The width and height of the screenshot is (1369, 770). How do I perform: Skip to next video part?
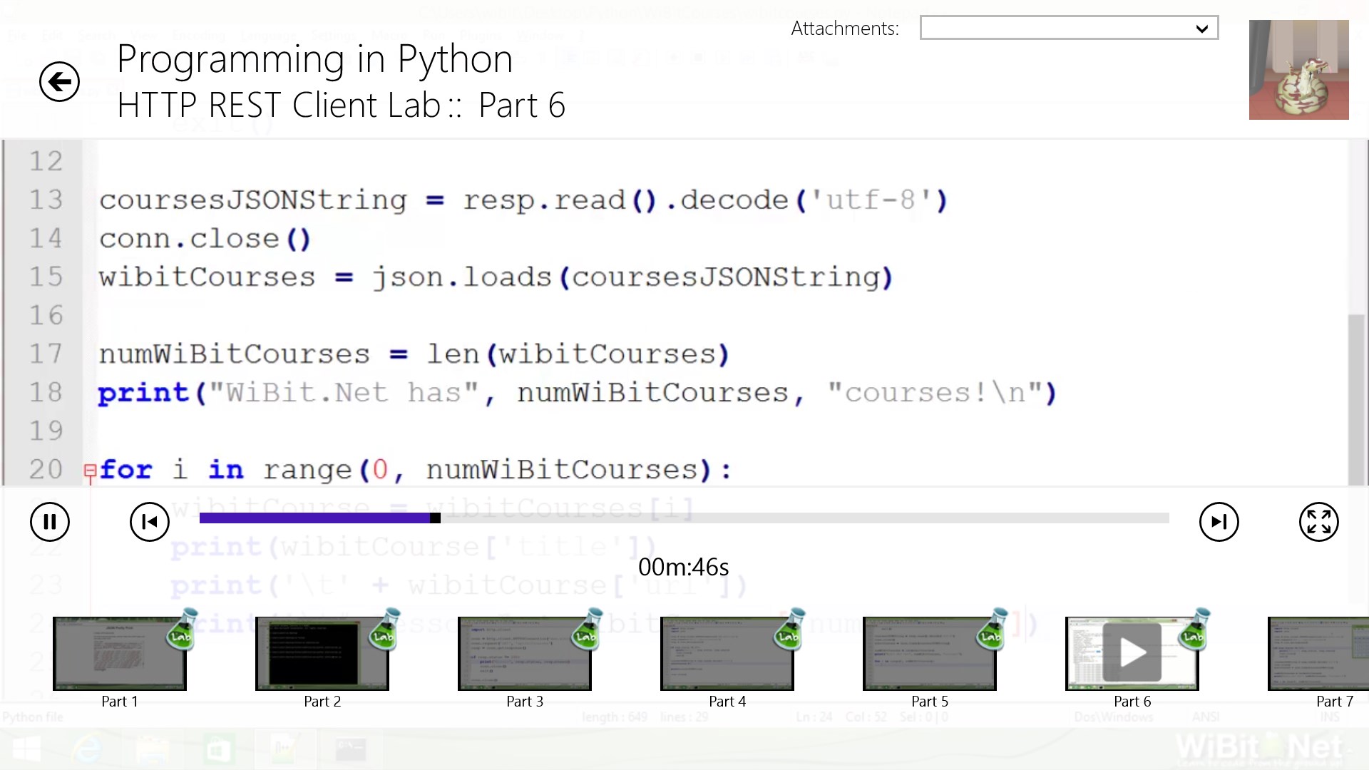(1219, 522)
